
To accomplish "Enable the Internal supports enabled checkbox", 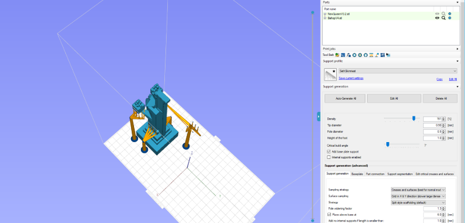I will pos(329,157).
